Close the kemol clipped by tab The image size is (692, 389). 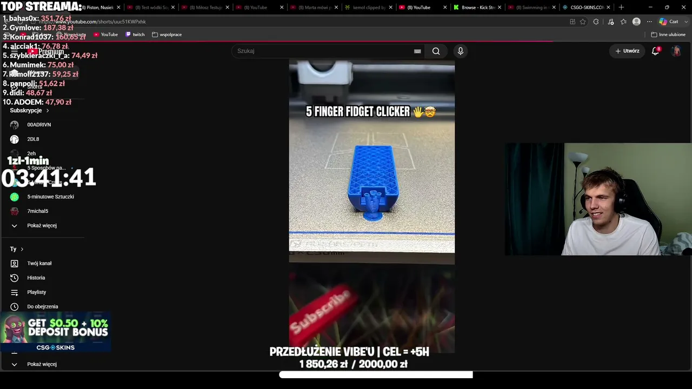390,8
